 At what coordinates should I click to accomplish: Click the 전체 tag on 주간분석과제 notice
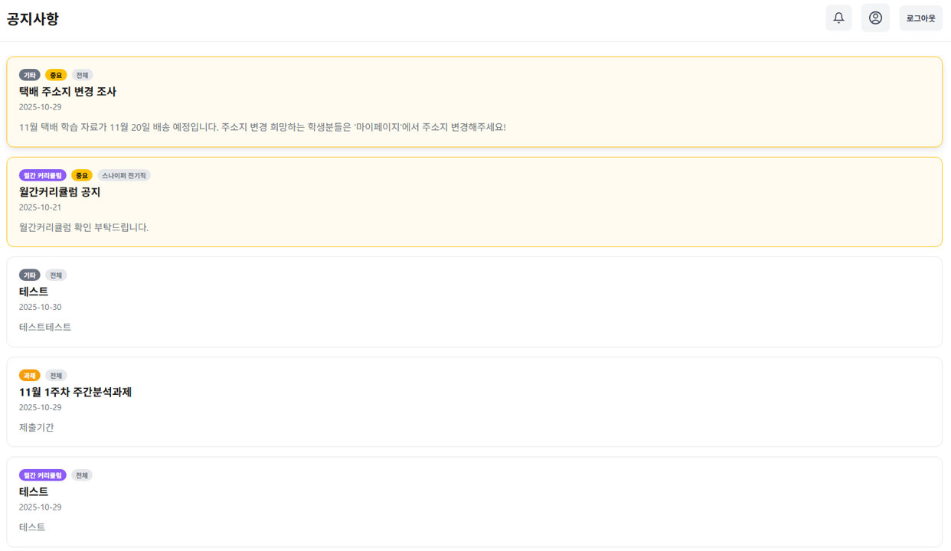click(x=56, y=376)
